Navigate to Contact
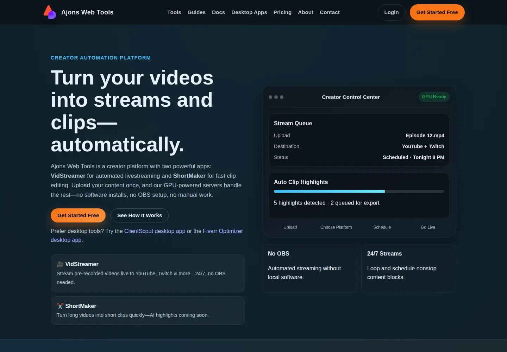The height and width of the screenshot is (352, 507). (x=330, y=12)
